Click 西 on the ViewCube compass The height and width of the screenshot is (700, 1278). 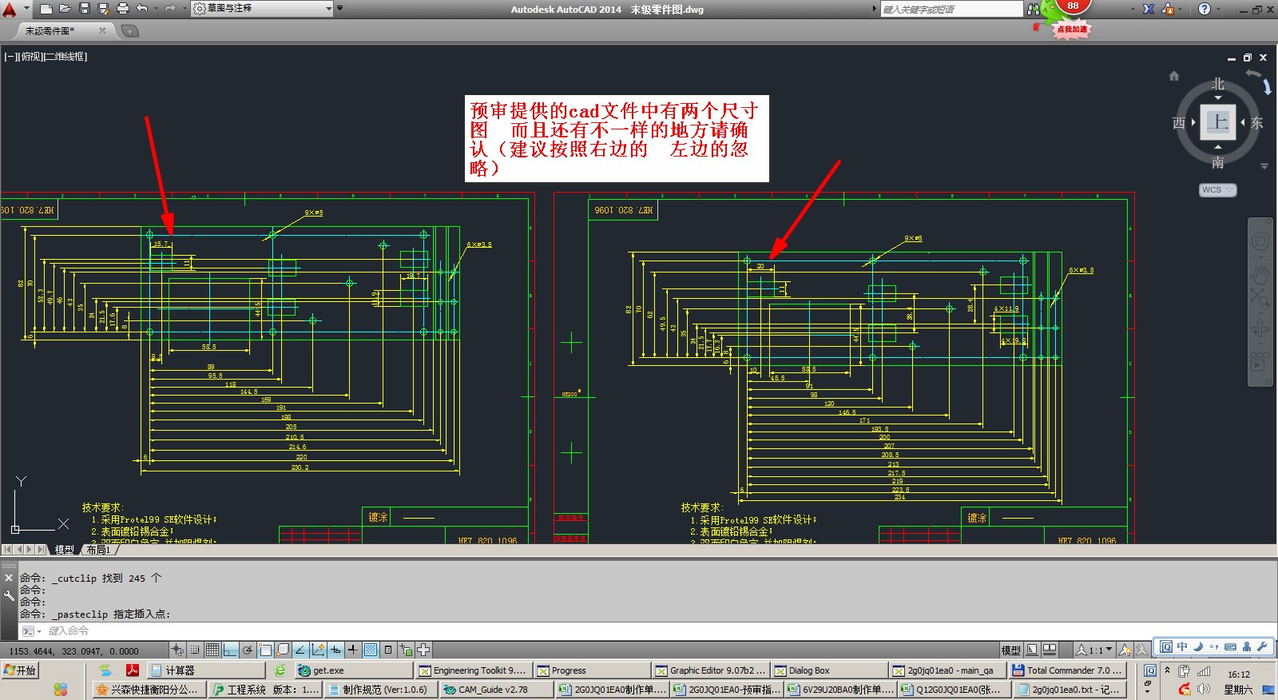tap(1179, 123)
